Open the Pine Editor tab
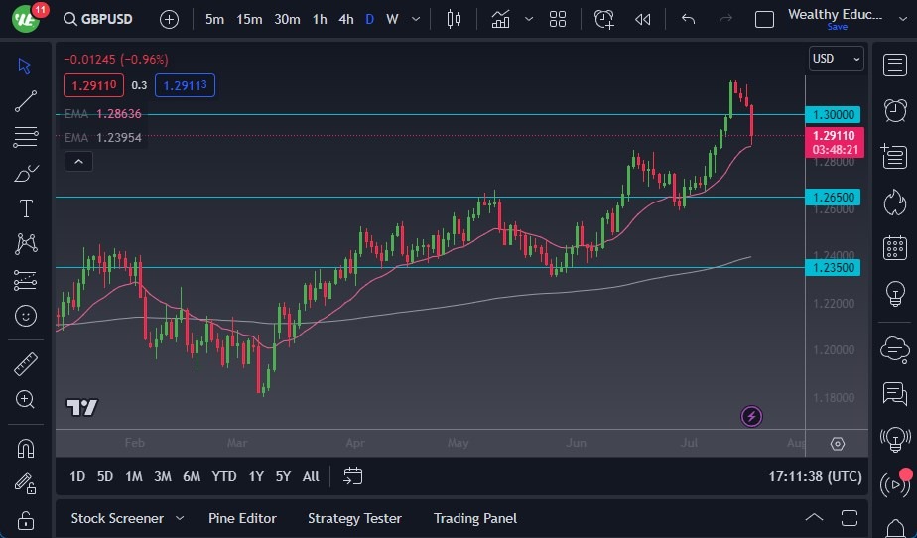The width and height of the screenshot is (917, 538). [x=242, y=518]
